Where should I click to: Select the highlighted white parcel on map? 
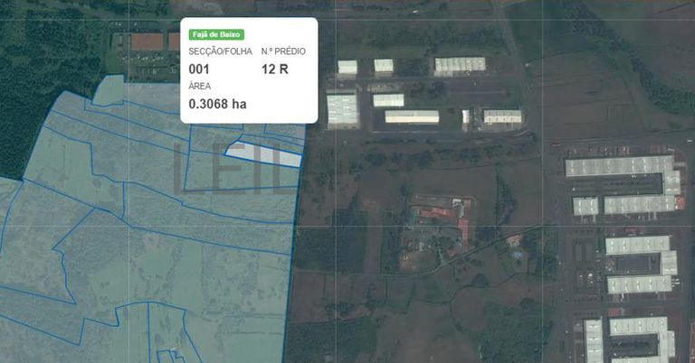tap(263, 154)
